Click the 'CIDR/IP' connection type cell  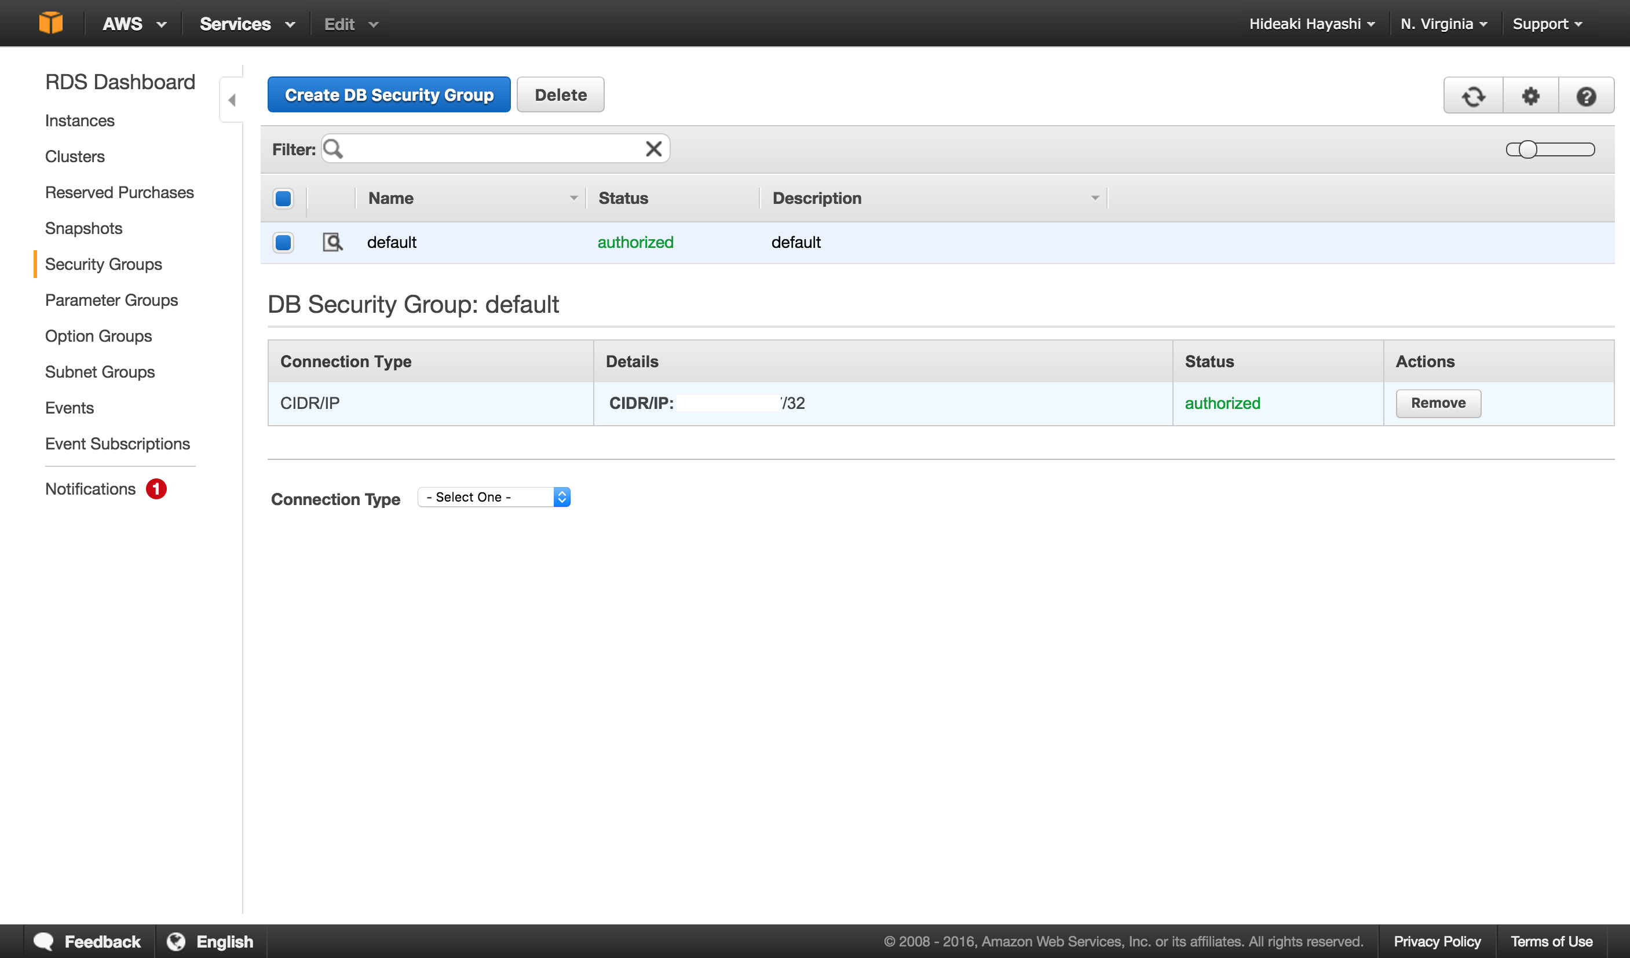pos(310,403)
